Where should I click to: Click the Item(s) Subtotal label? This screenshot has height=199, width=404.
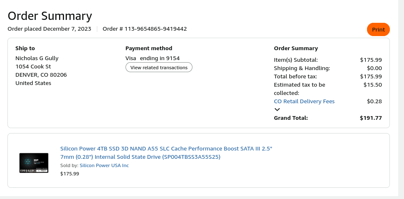296,60
